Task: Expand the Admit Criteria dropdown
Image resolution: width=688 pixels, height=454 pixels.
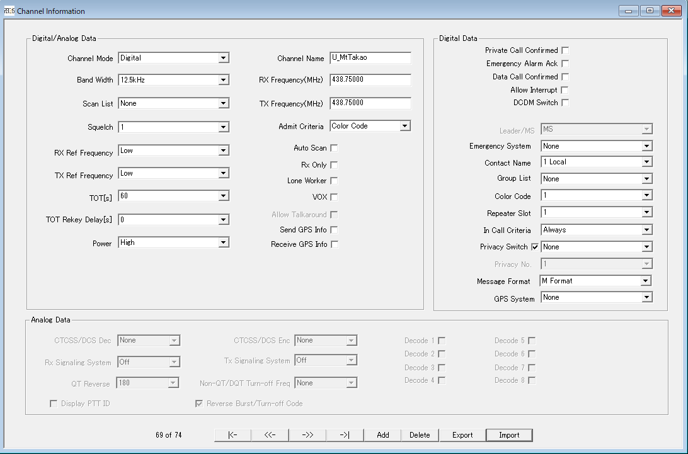Action: 404,126
